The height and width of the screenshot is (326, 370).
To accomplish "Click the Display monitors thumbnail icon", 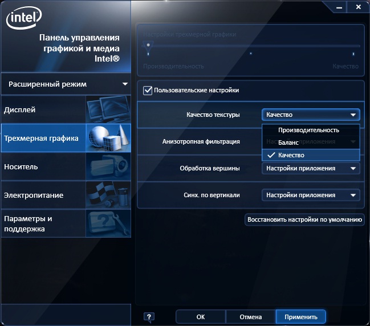I will click(x=108, y=109).
